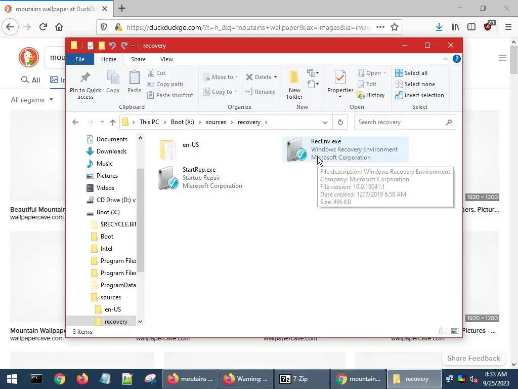Refresh the recovery folder
518x389 pixels.
click(340, 123)
